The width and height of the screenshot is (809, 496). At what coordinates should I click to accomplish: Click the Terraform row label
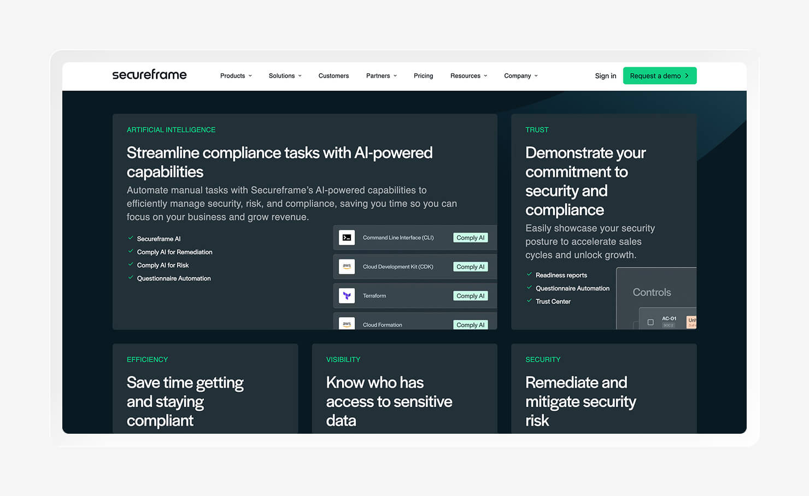pyautogui.click(x=374, y=296)
